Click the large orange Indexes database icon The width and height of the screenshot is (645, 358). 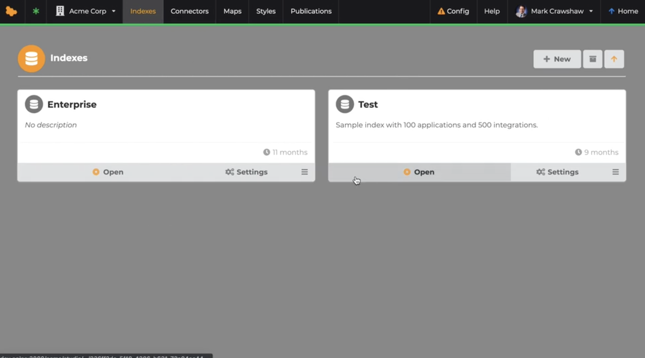pyautogui.click(x=31, y=58)
